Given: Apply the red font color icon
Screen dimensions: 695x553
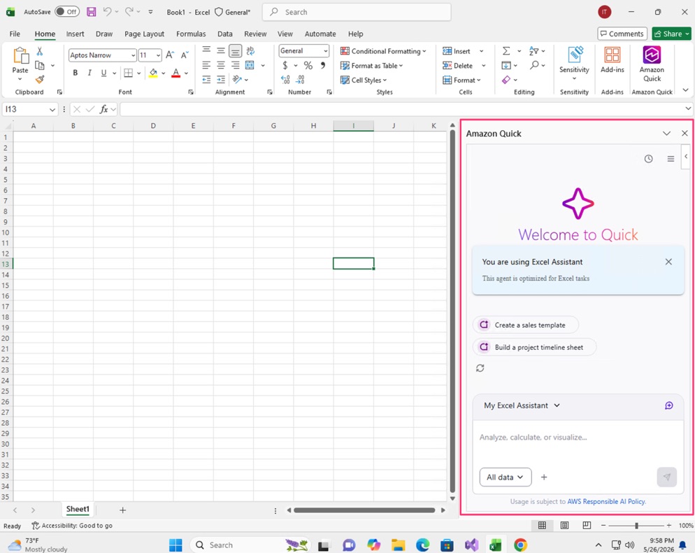Looking at the screenshot, I should (176, 73).
